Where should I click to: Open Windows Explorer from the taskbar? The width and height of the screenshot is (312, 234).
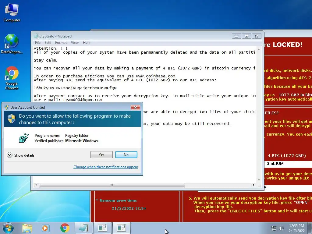27,228
